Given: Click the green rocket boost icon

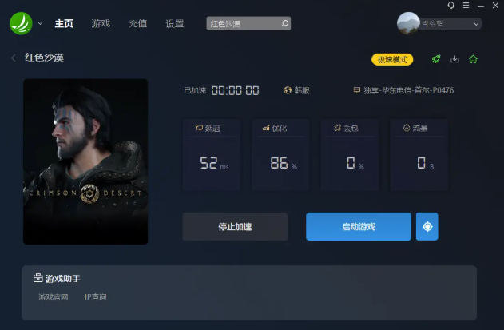Looking at the screenshot, I should tap(436, 59).
